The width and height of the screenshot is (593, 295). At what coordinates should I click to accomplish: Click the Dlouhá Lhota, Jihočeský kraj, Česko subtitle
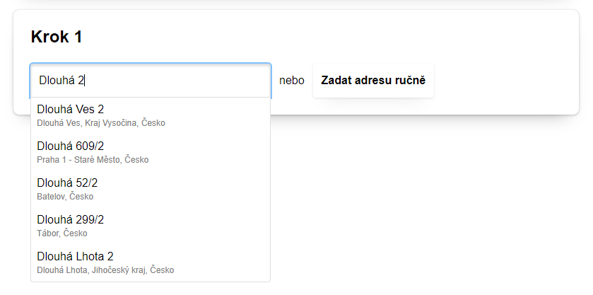tap(105, 270)
